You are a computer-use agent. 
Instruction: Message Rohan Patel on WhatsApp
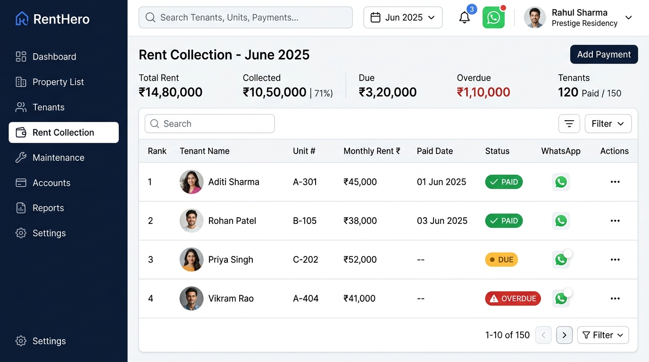coord(561,221)
